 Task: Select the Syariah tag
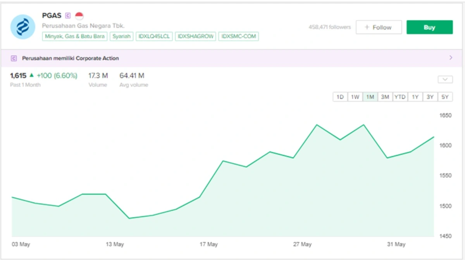pyautogui.click(x=122, y=36)
